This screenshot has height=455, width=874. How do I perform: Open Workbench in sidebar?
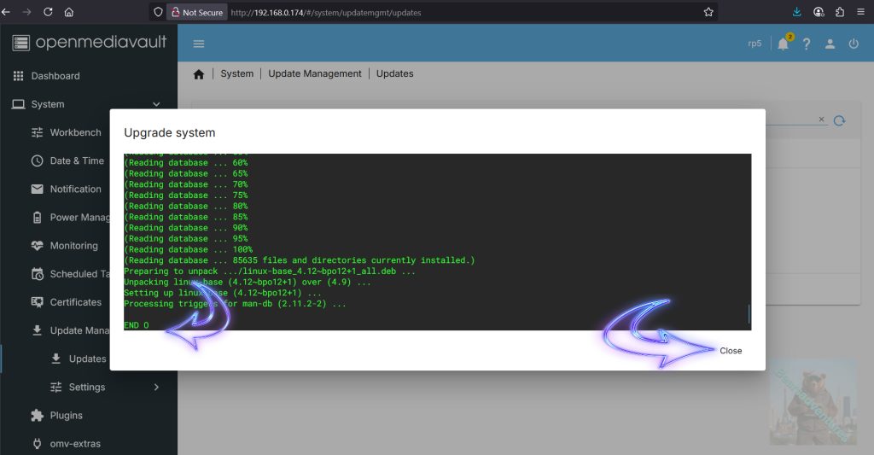pos(75,132)
